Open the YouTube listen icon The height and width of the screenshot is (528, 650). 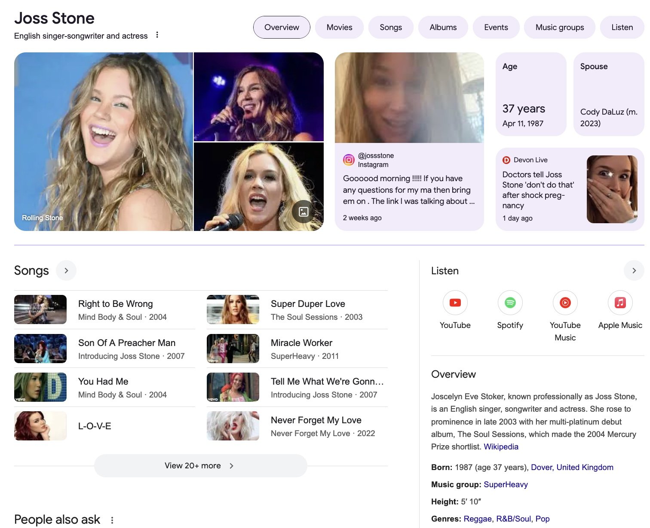(x=455, y=303)
